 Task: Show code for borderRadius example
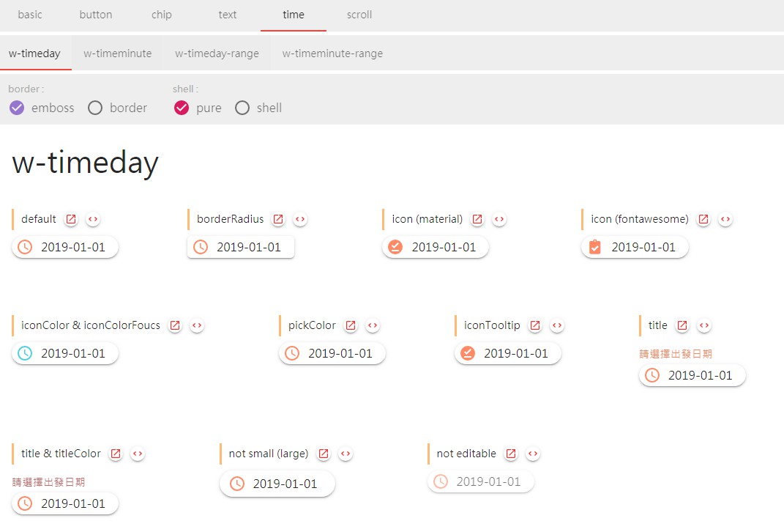pos(300,219)
